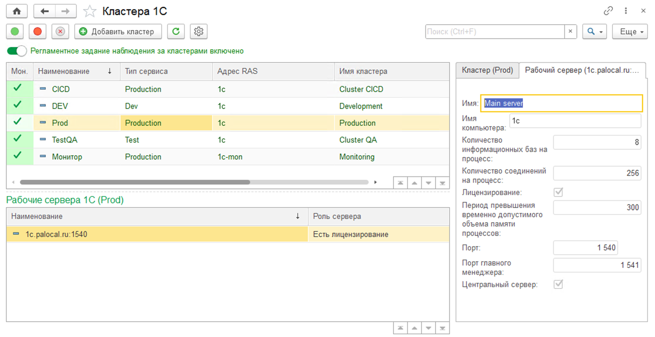Click the Поиск search input field
The width and height of the screenshot is (655, 337).
pos(495,32)
